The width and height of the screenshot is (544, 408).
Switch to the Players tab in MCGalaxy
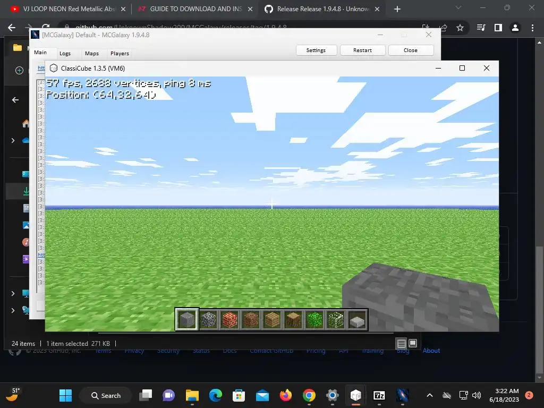tap(120, 54)
